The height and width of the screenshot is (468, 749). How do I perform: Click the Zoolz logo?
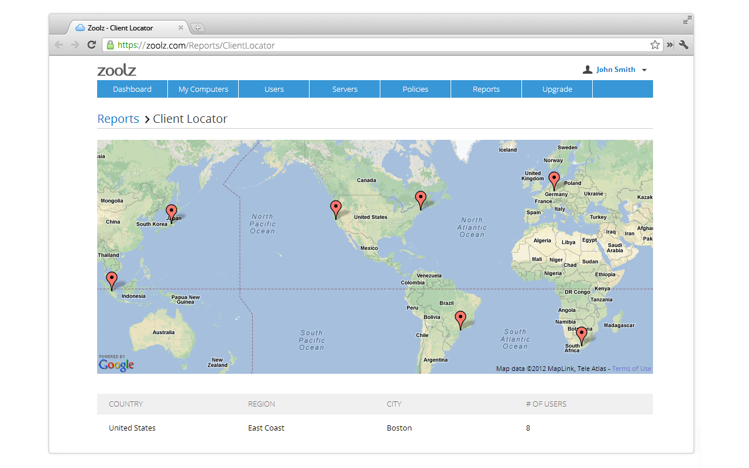tap(116, 70)
